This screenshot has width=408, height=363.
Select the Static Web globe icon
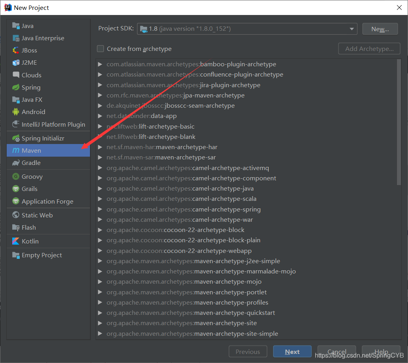click(16, 215)
